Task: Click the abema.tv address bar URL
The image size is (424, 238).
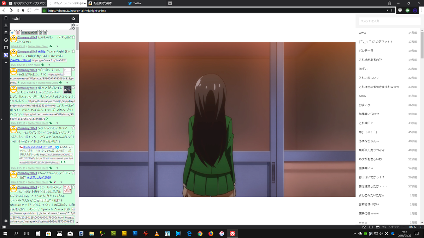Action: 77,11
